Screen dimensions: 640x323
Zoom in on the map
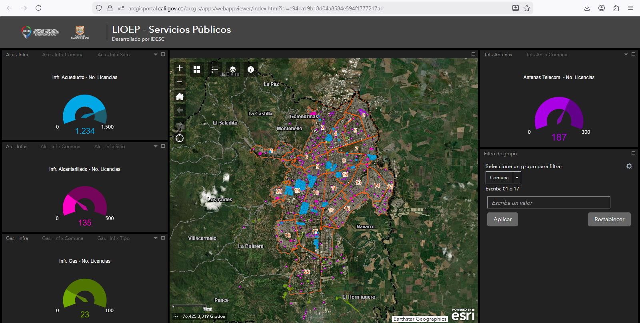click(180, 68)
